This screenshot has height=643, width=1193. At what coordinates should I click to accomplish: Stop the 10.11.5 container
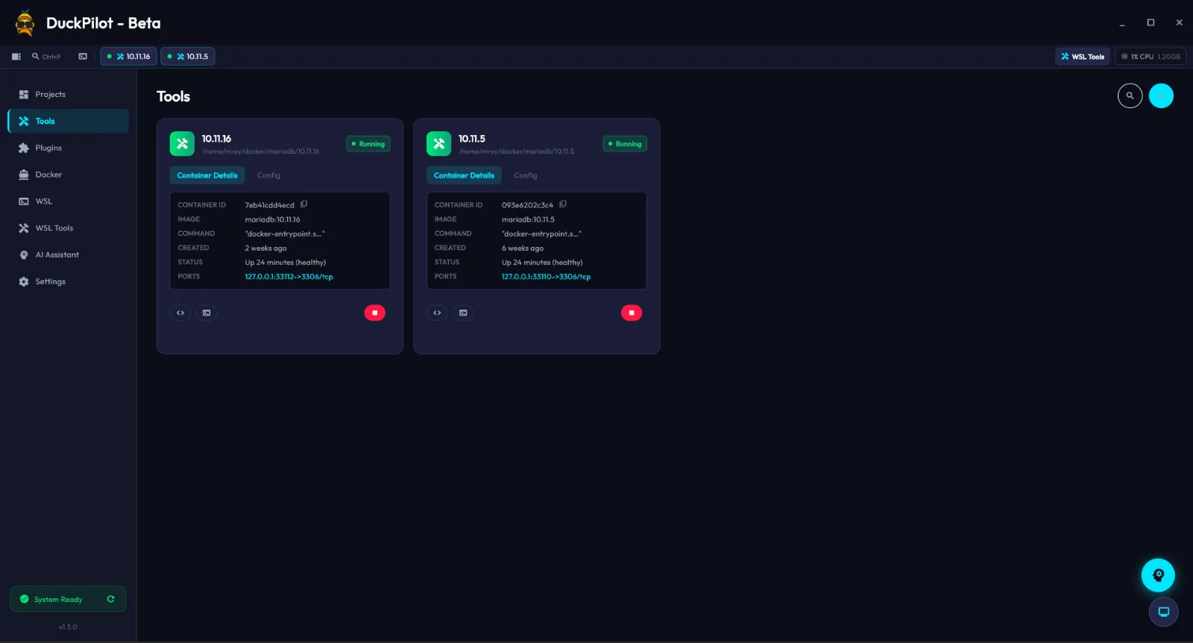(x=632, y=313)
